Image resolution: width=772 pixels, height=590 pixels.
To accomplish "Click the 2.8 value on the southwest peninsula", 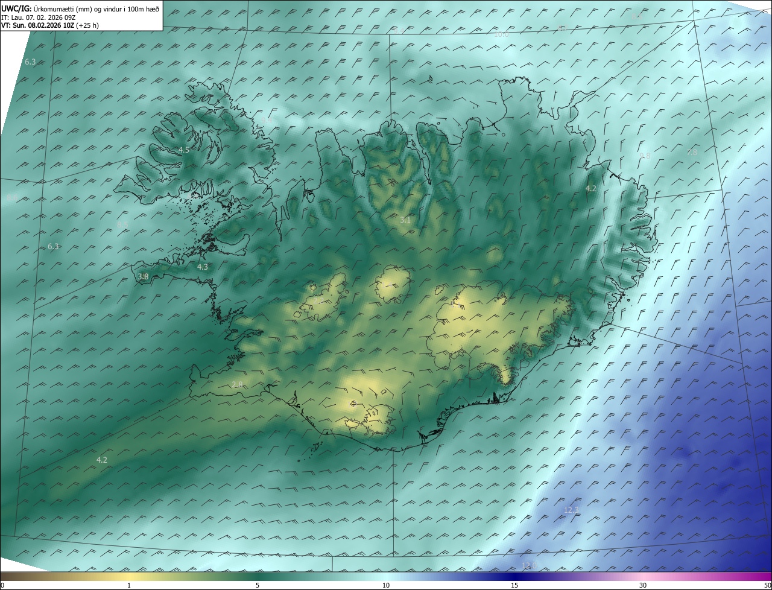I will pyautogui.click(x=237, y=384).
